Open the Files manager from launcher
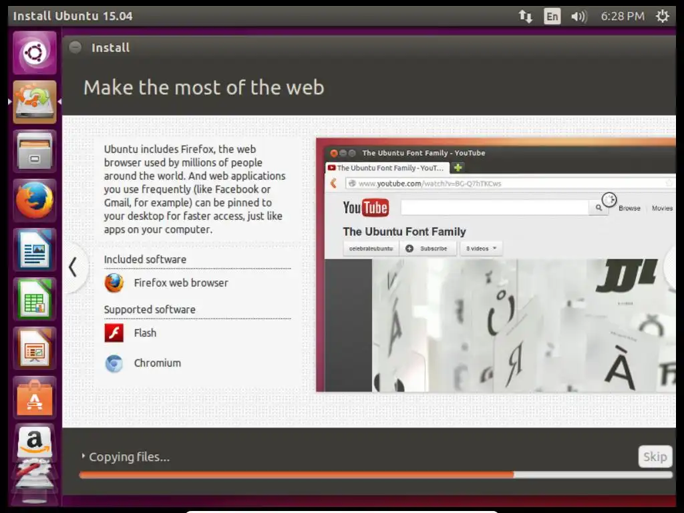This screenshot has width=684, height=513. [x=35, y=152]
